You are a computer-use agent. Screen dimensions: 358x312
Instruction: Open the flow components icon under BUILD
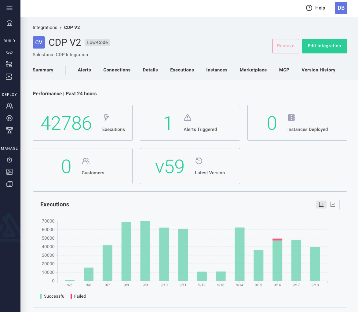9,64
